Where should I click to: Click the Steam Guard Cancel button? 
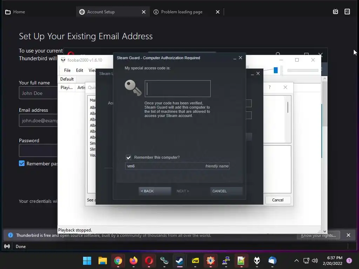point(226,191)
